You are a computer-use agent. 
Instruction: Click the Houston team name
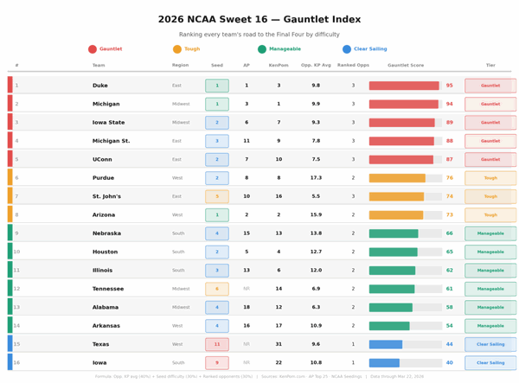[106, 252]
